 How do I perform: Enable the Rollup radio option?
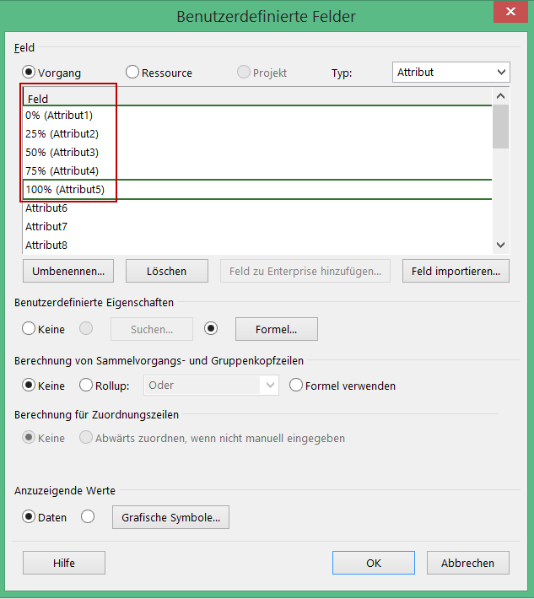tap(86, 386)
